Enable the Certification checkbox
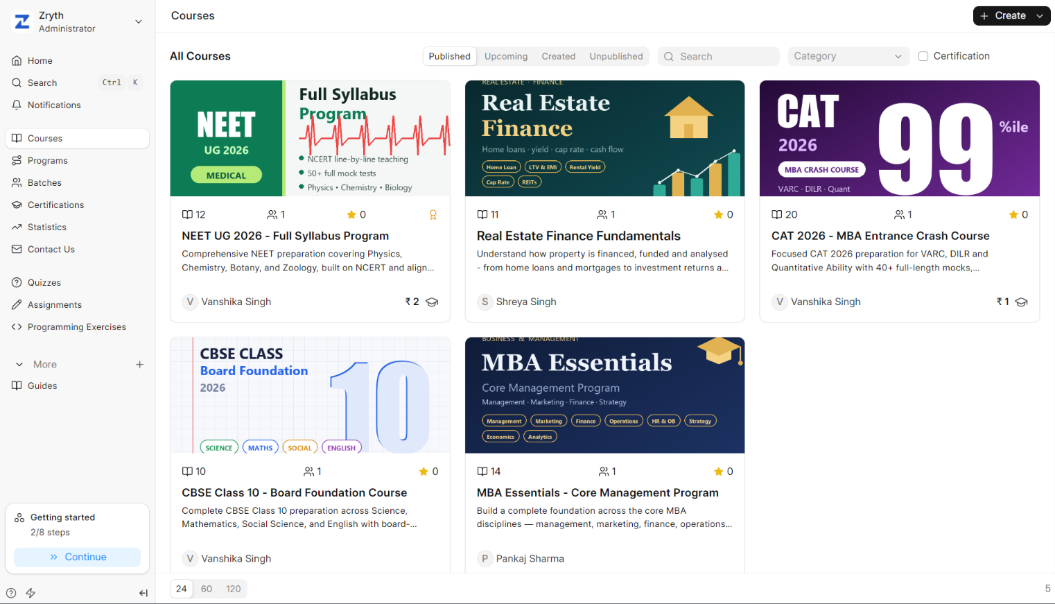The width and height of the screenshot is (1055, 604). pos(923,56)
